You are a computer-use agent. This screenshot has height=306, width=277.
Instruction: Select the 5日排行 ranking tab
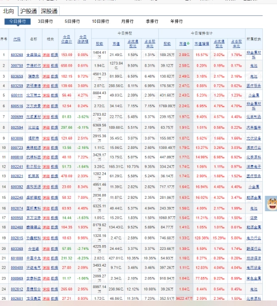pos(72,22)
